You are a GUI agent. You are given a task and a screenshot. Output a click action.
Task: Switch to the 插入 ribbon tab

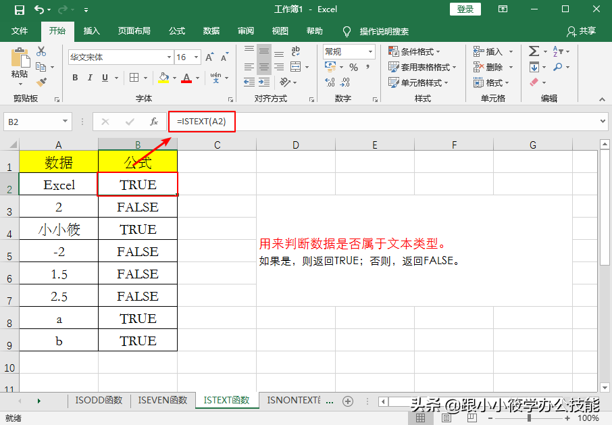coord(92,31)
